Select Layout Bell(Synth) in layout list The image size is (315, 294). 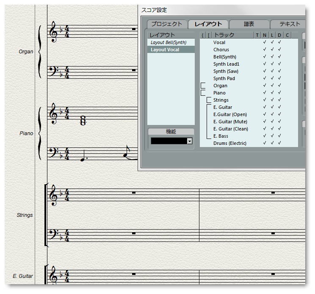click(x=171, y=42)
